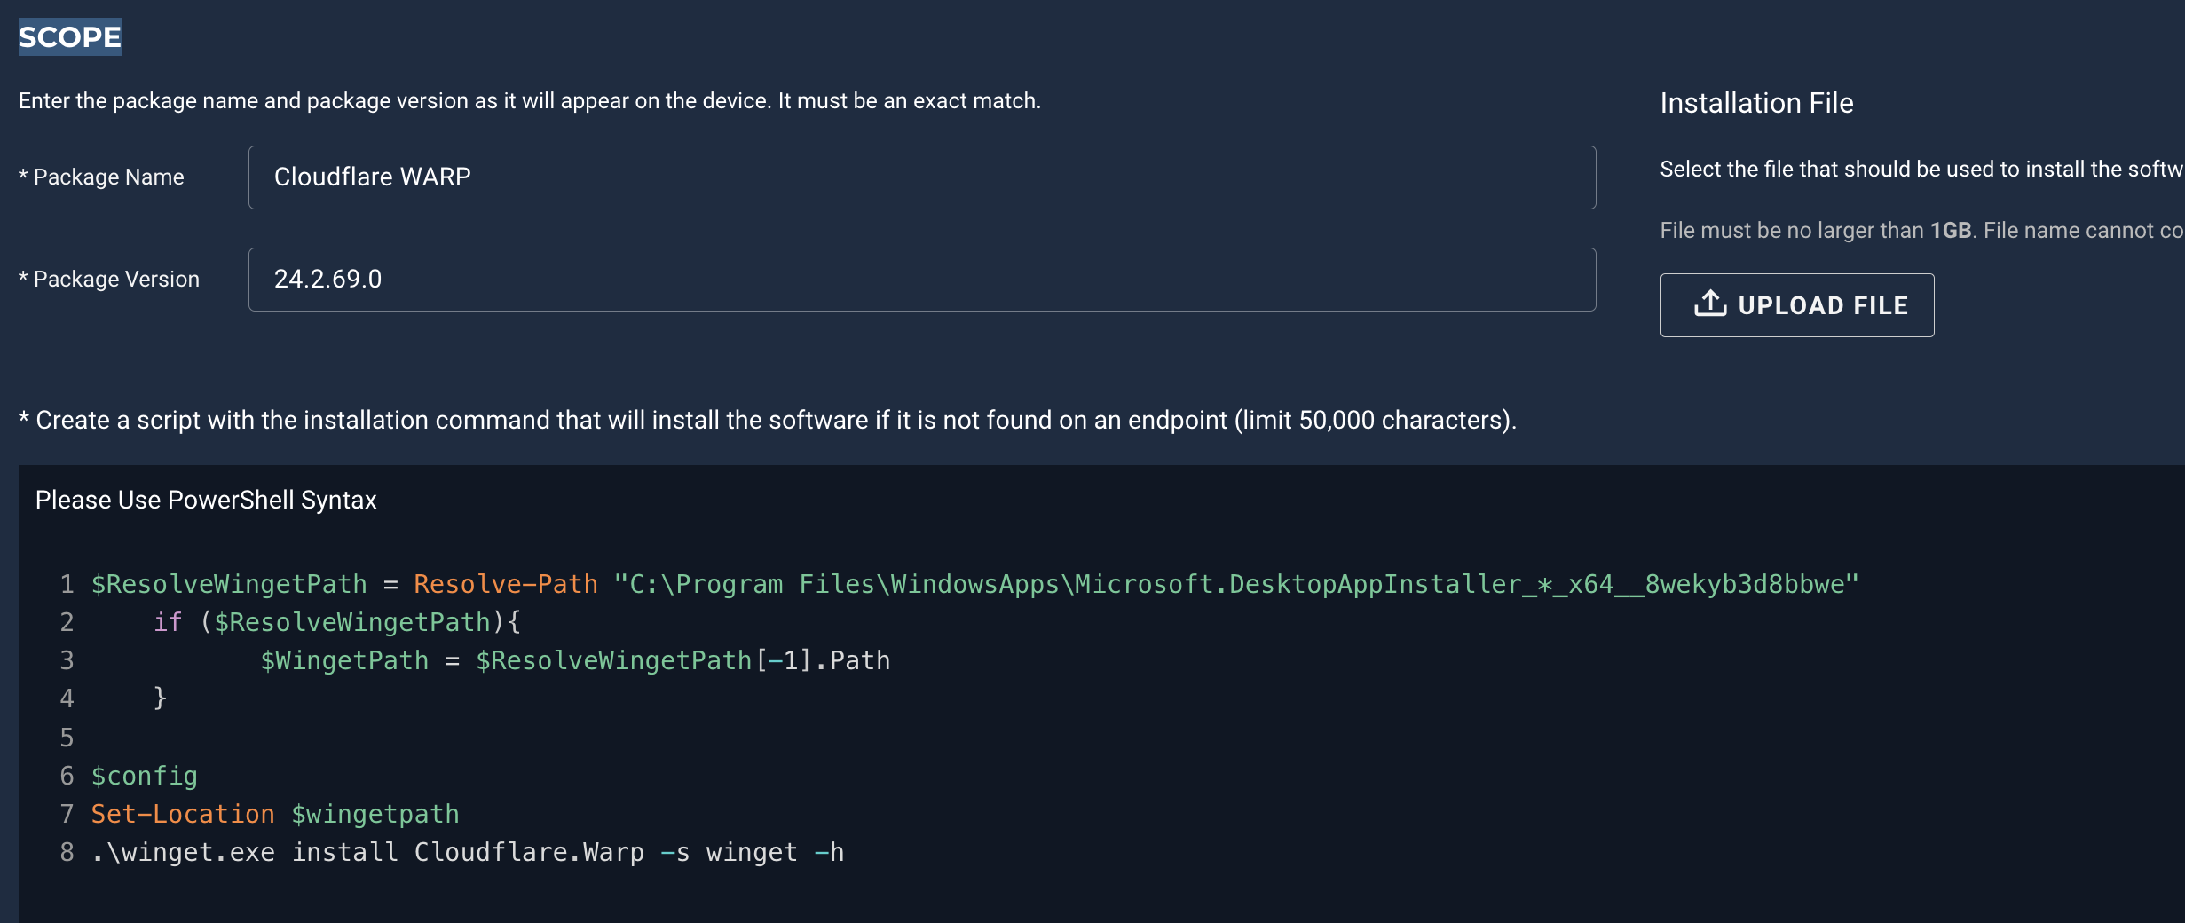Viewport: 2185px width, 923px height.
Task: Click the 'Select the file that should be used' text
Action: pos(1922,170)
